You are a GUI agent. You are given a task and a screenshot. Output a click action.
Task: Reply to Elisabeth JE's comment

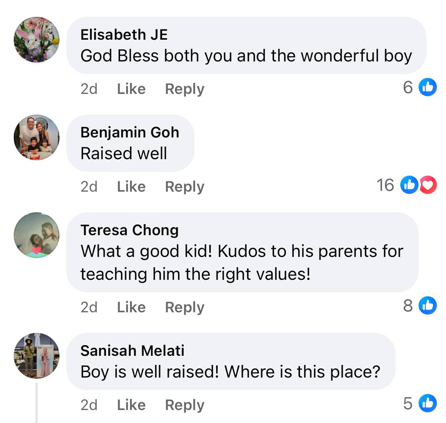tap(184, 89)
